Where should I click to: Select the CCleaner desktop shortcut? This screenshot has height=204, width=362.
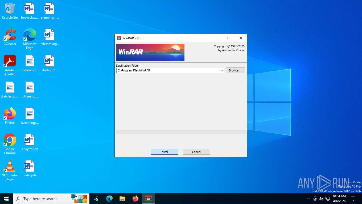click(10, 37)
